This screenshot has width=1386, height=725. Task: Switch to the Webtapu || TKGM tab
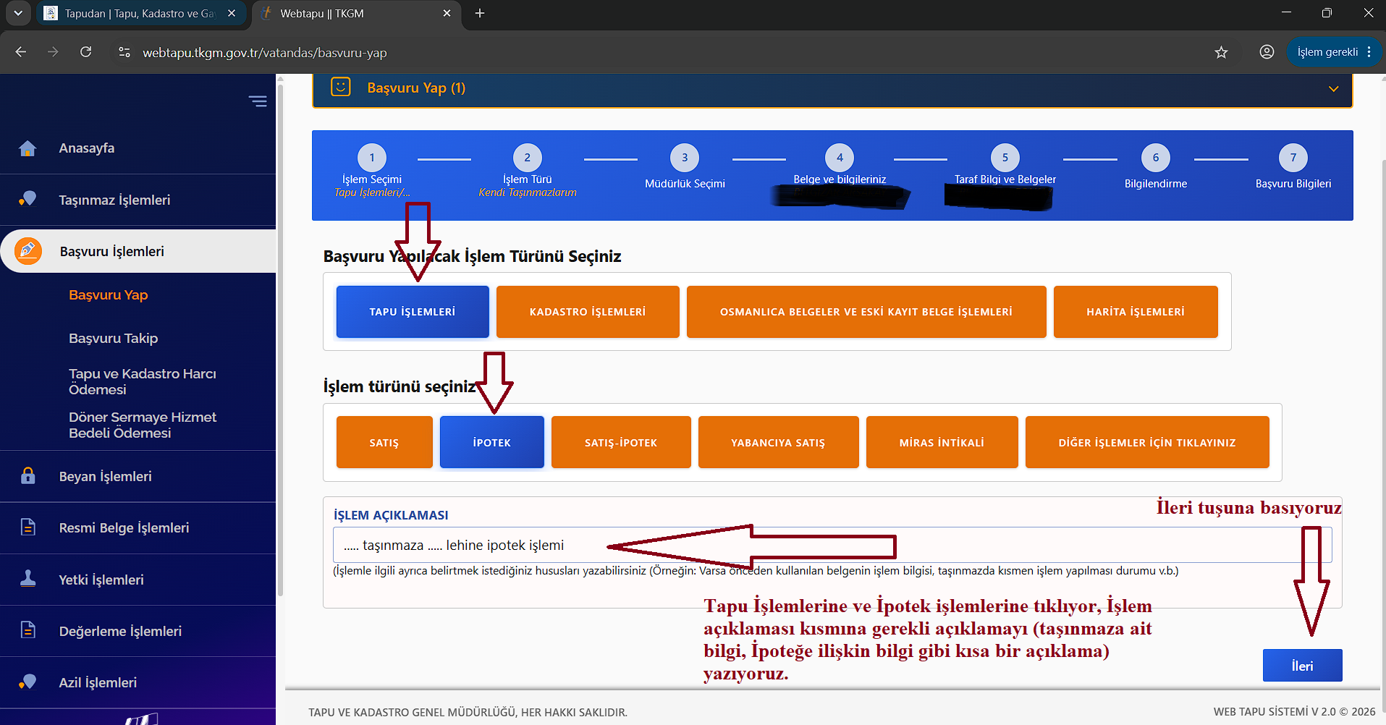coord(355,13)
